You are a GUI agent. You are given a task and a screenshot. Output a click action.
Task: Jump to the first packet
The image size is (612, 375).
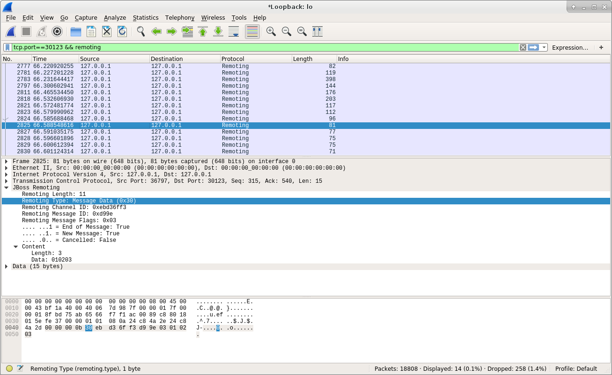coord(203,31)
